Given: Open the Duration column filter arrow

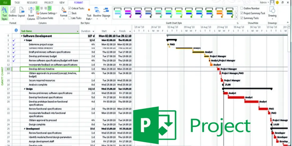Looking at the screenshot, I should [x=93, y=31].
